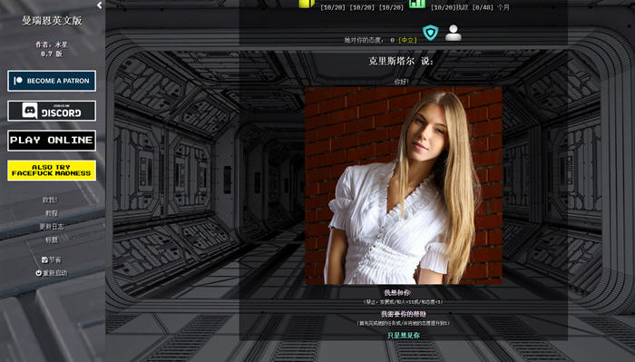Image resolution: width=635 pixels, height=362 pixels.
Task: Click the white person silhouette icon
Action: (454, 33)
